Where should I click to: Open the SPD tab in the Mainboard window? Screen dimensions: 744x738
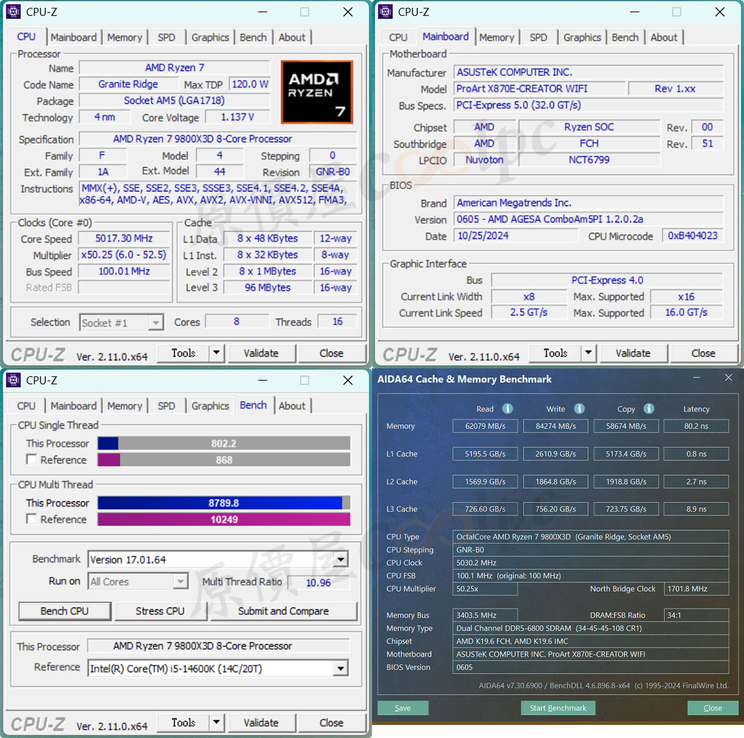coord(538,37)
